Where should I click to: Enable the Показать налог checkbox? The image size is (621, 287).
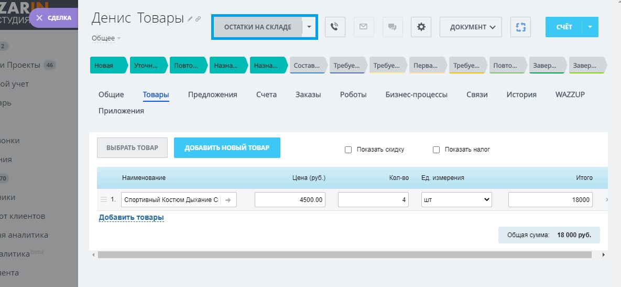[x=436, y=150]
